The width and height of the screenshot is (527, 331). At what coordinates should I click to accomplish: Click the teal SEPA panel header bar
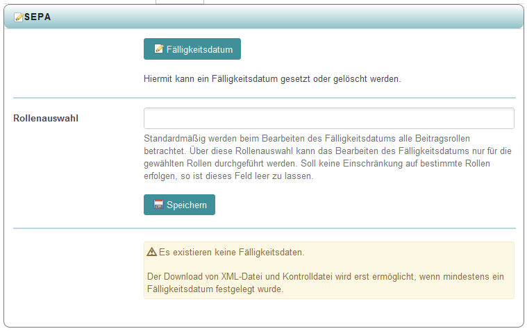click(x=278, y=17)
